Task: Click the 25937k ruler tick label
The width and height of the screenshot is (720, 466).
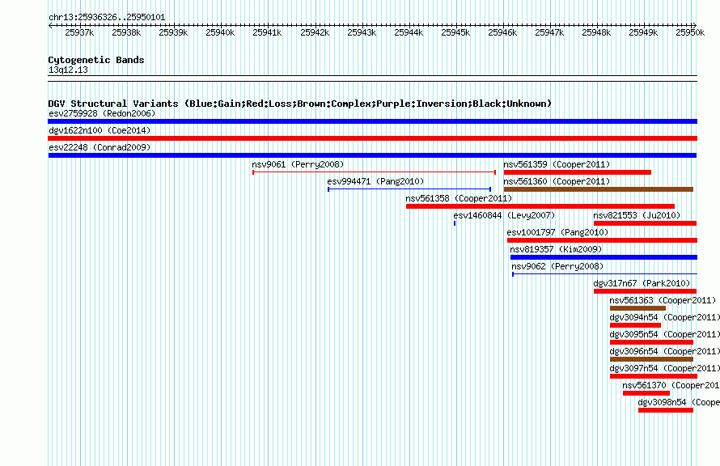Action: pyautogui.click(x=79, y=32)
